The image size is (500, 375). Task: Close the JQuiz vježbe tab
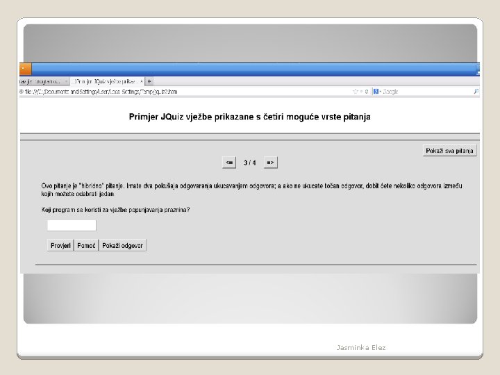point(141,82)
